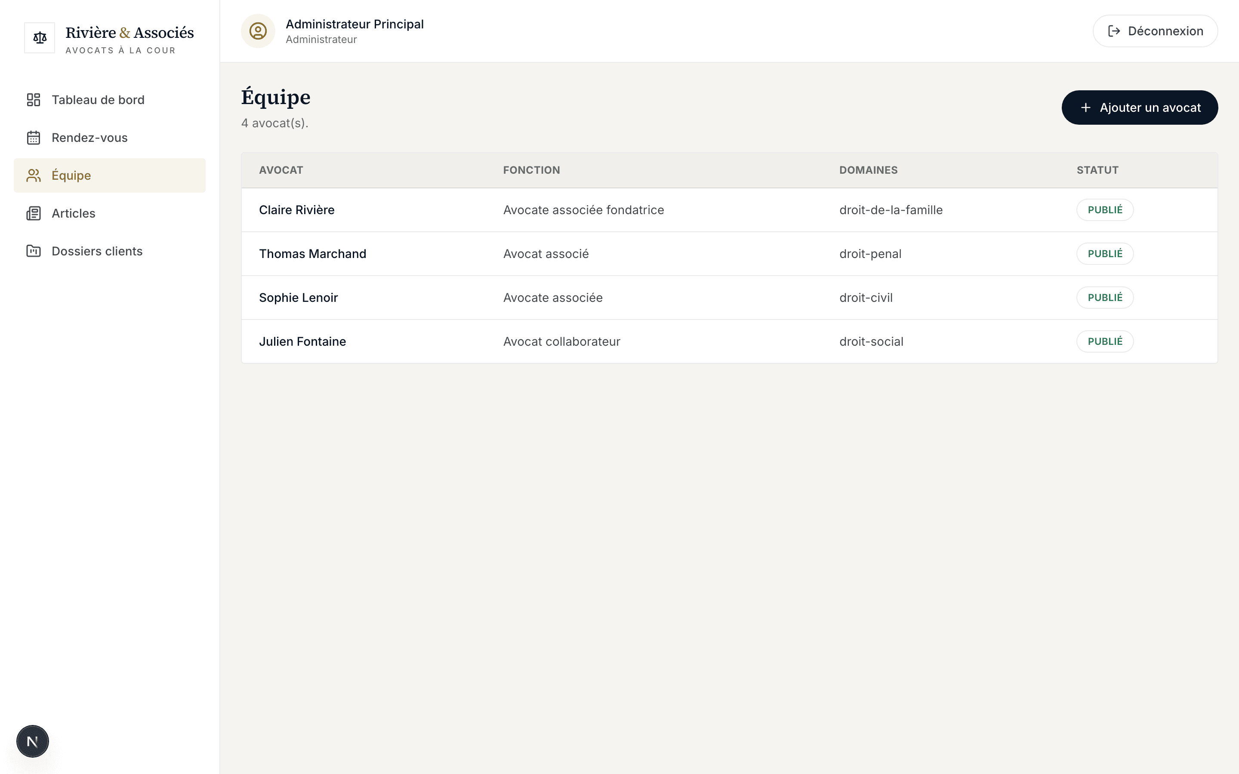
Task: Open the Articles menu item
Action: pyautogui.click(x=110, y=213)
